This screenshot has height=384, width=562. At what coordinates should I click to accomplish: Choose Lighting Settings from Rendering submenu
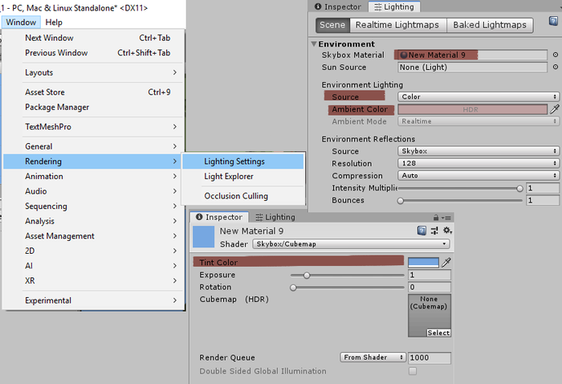234,161
